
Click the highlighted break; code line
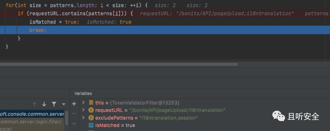tap(165, 30)
